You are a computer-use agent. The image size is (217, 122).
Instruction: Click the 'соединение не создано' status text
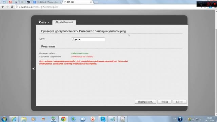point(82,57)
